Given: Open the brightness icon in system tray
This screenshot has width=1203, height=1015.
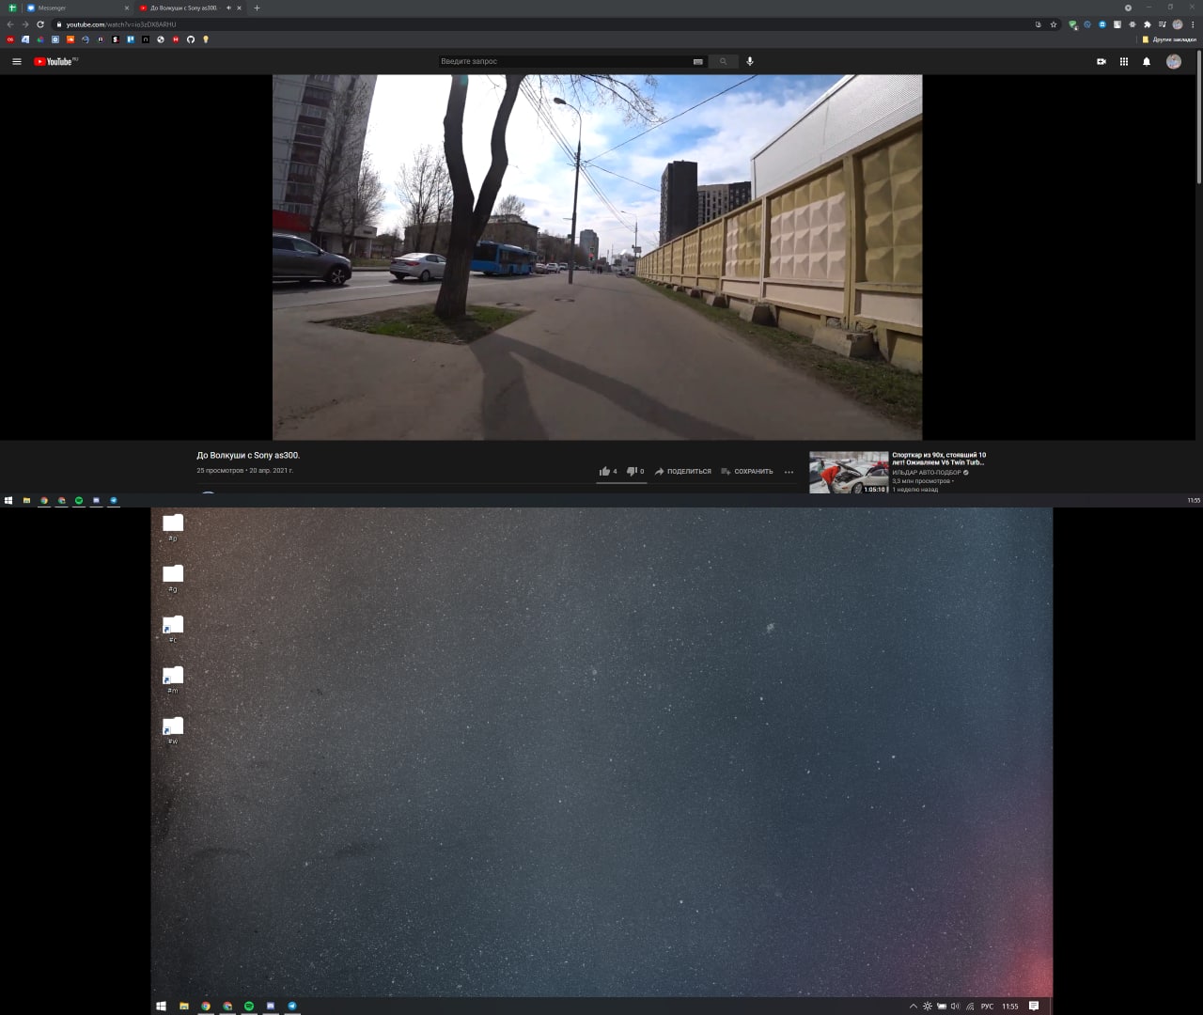Looking at the screenshot, I should [x=928, y=1006].
